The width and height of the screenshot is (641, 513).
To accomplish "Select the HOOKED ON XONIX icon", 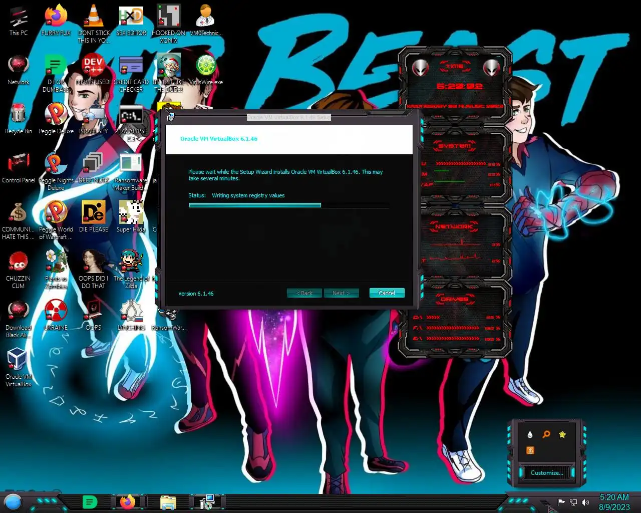I will [x=168, y=23].
